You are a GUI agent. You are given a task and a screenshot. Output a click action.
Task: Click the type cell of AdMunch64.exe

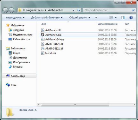[130, 39]
